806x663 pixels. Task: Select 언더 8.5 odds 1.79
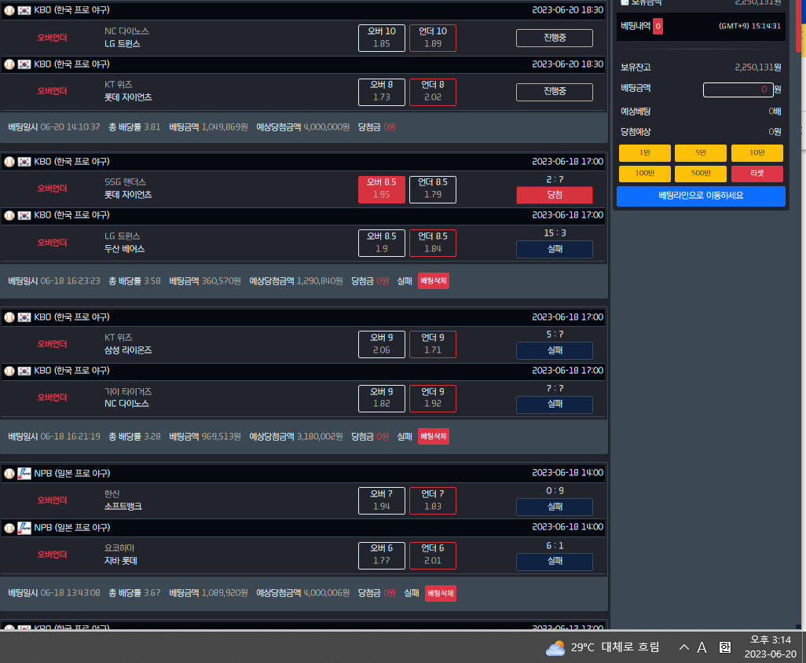pyautogui.click(x=433, y=189)
